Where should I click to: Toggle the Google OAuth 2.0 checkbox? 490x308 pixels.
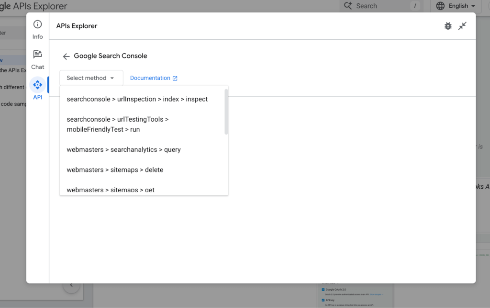click(x=323, y=289)
